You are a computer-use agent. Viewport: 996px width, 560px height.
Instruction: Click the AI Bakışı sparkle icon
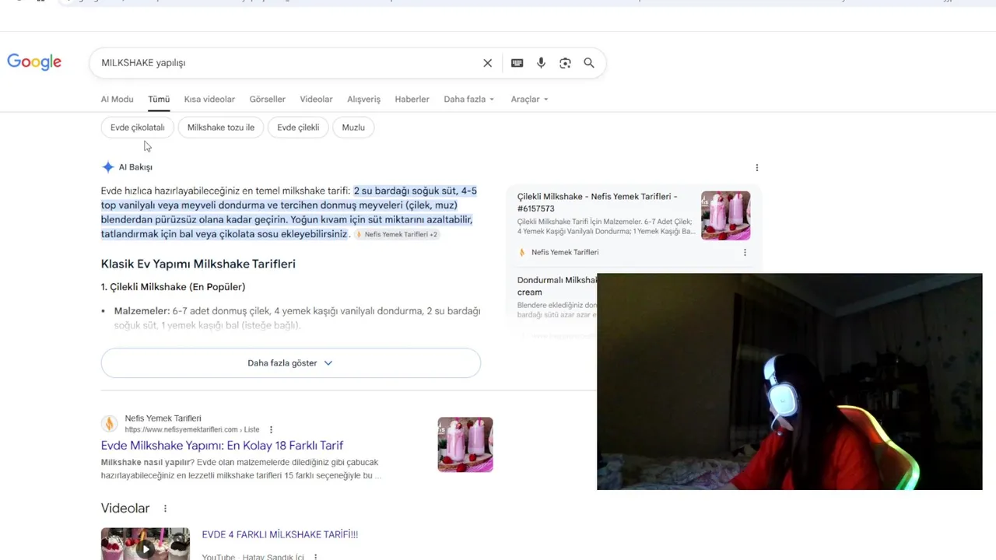[x=108, y=167]
